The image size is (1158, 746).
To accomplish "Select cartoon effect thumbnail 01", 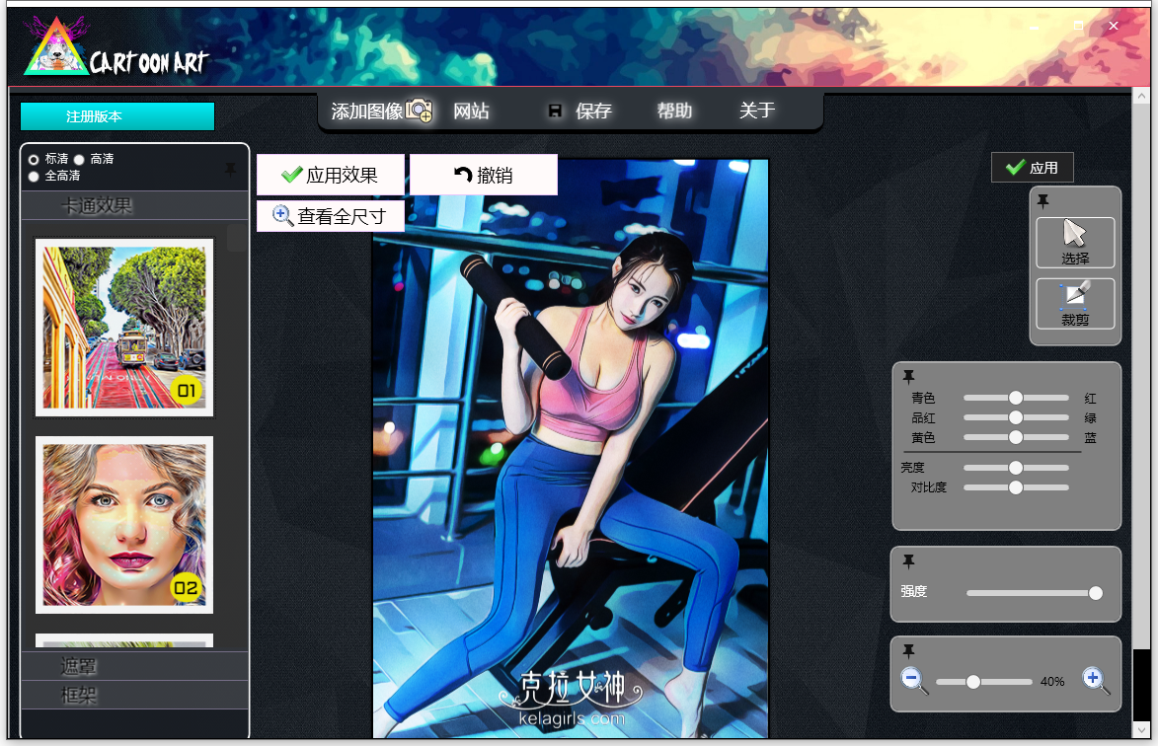I will point(124,328).
